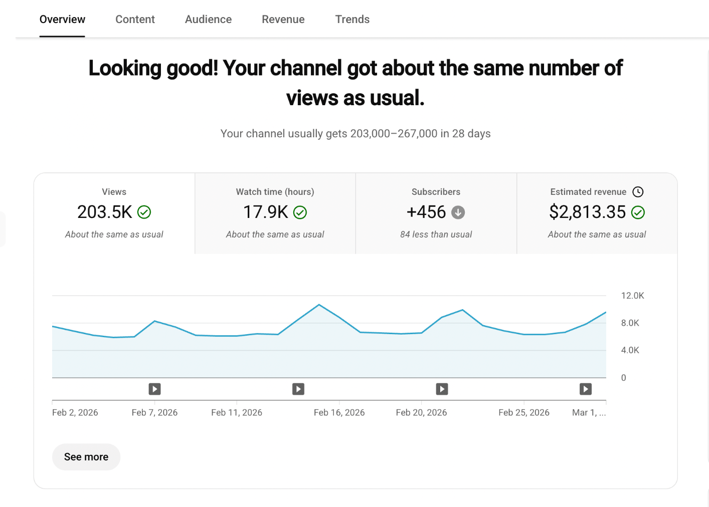Click the 8.0K y-axis label

630,323
